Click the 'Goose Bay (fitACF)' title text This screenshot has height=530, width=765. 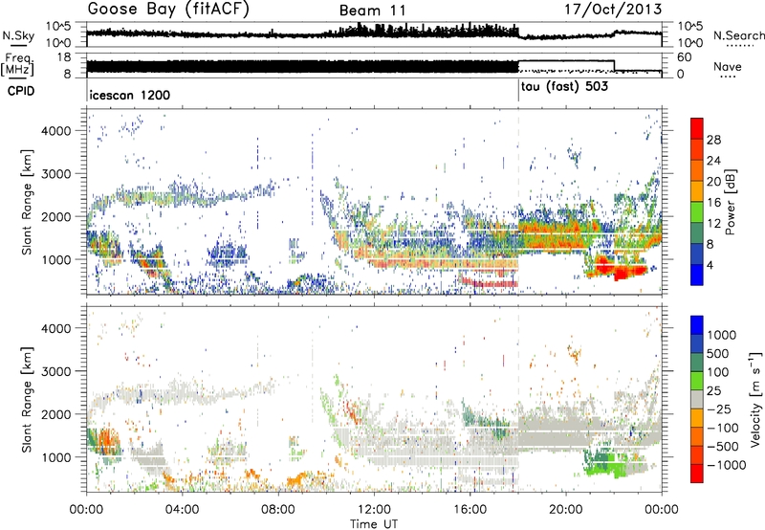168,10
